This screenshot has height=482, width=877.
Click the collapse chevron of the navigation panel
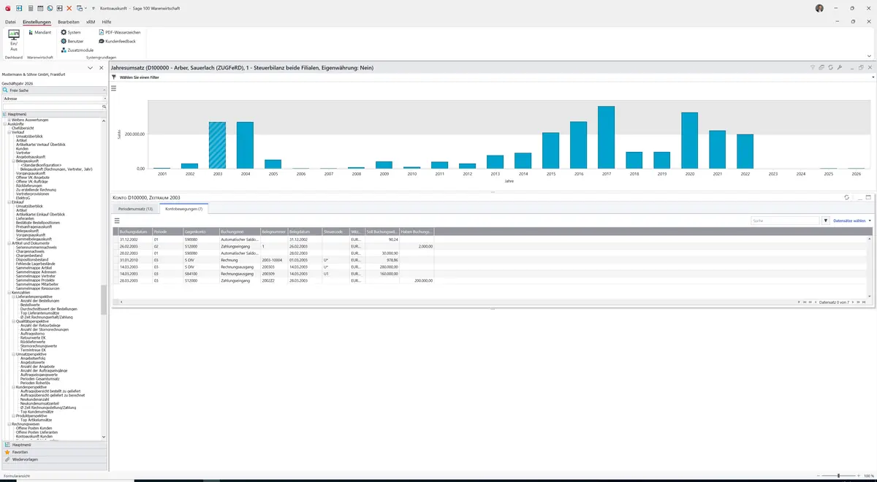90,68
